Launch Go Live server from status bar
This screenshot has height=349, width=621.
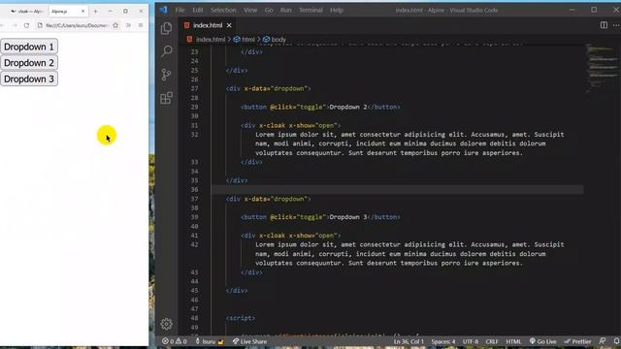click(543, 341)
